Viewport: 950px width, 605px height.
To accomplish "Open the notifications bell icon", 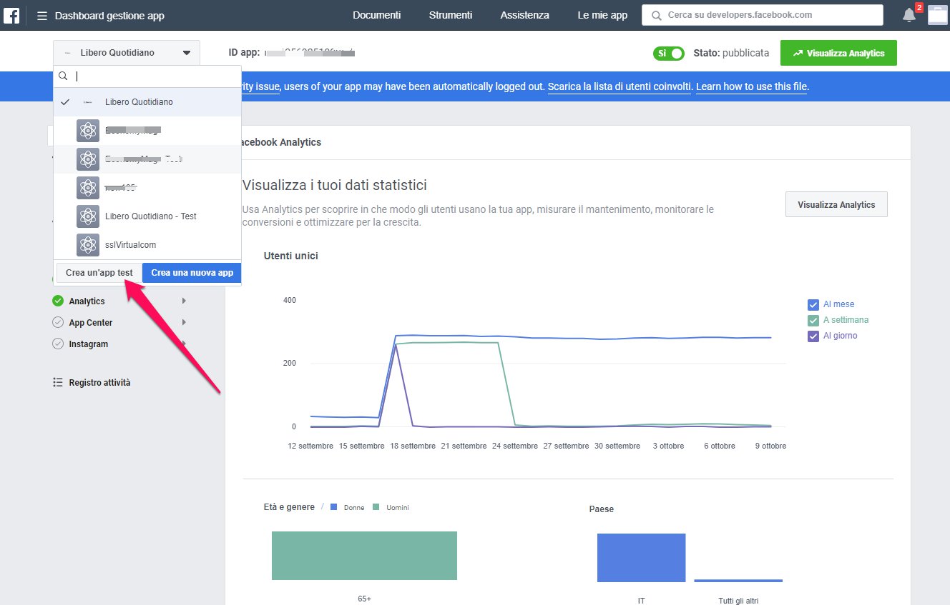I will click(909, 15).
